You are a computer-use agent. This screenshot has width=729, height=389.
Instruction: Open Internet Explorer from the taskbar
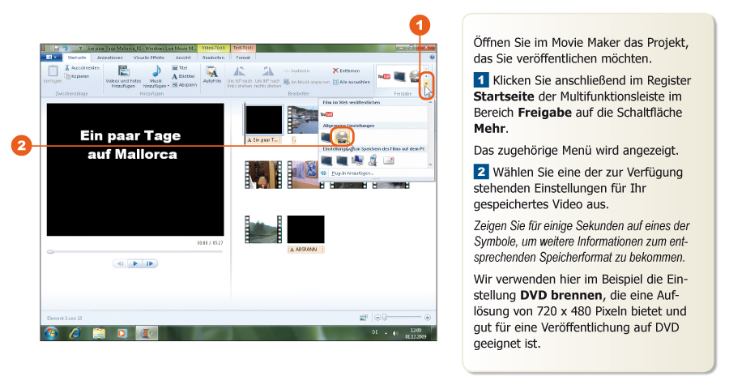pos(75,332)
